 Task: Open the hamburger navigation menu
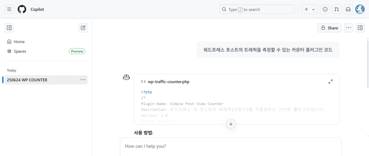(x=9, y=9)
